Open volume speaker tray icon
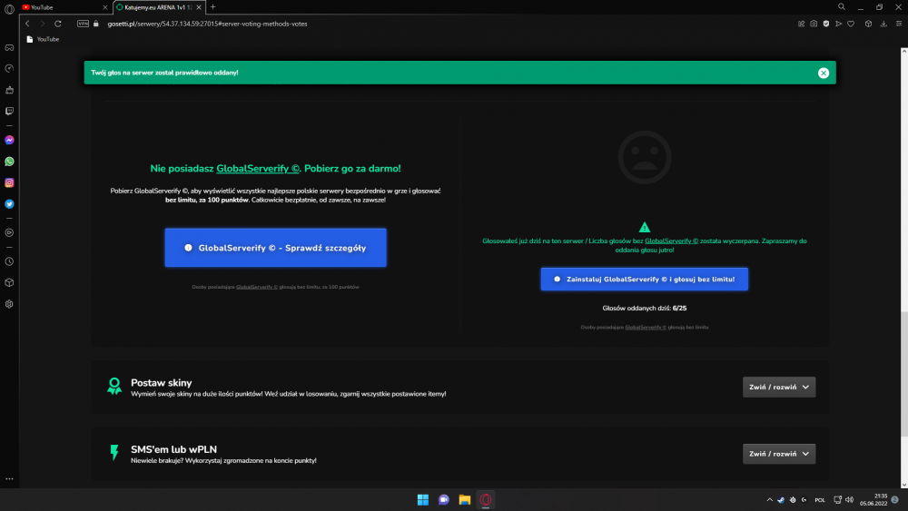The height and width of the screenshot is (511, 908). coord(850,500)
